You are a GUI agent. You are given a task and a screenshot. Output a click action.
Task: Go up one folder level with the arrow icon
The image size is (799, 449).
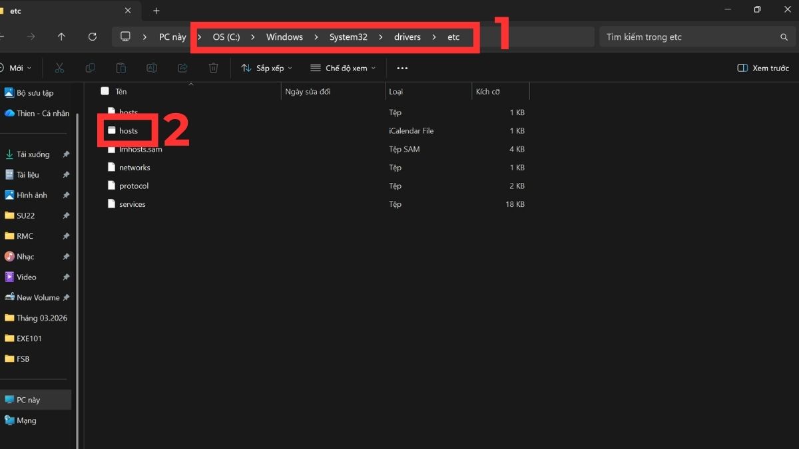click(61, 37)
